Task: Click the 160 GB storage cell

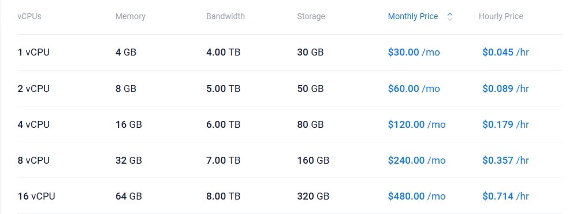Action: click(x=313, y=160)
